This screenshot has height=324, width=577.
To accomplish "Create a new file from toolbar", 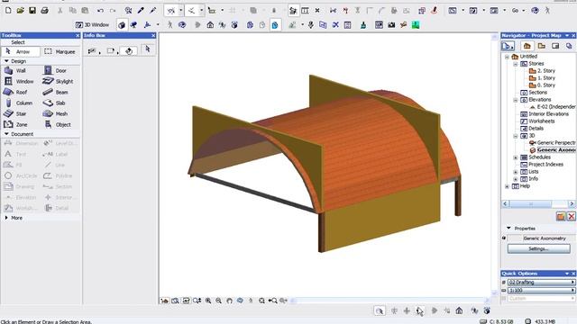I will tap(8, 11).
